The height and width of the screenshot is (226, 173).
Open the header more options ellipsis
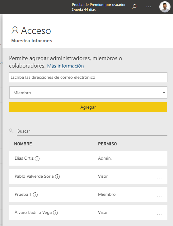click(x=149, y=7)
